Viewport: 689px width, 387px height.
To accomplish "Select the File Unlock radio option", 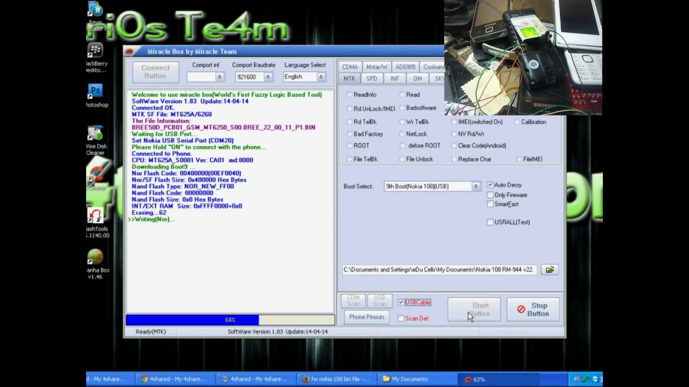I will [416, 159].
